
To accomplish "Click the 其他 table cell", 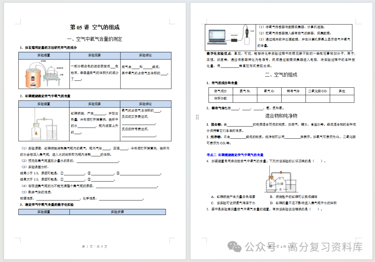I will tap(342, 91).
